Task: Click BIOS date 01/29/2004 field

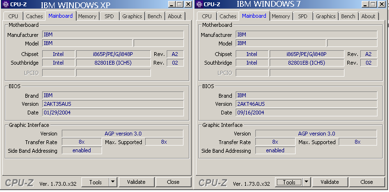Action: pos(113,113)
